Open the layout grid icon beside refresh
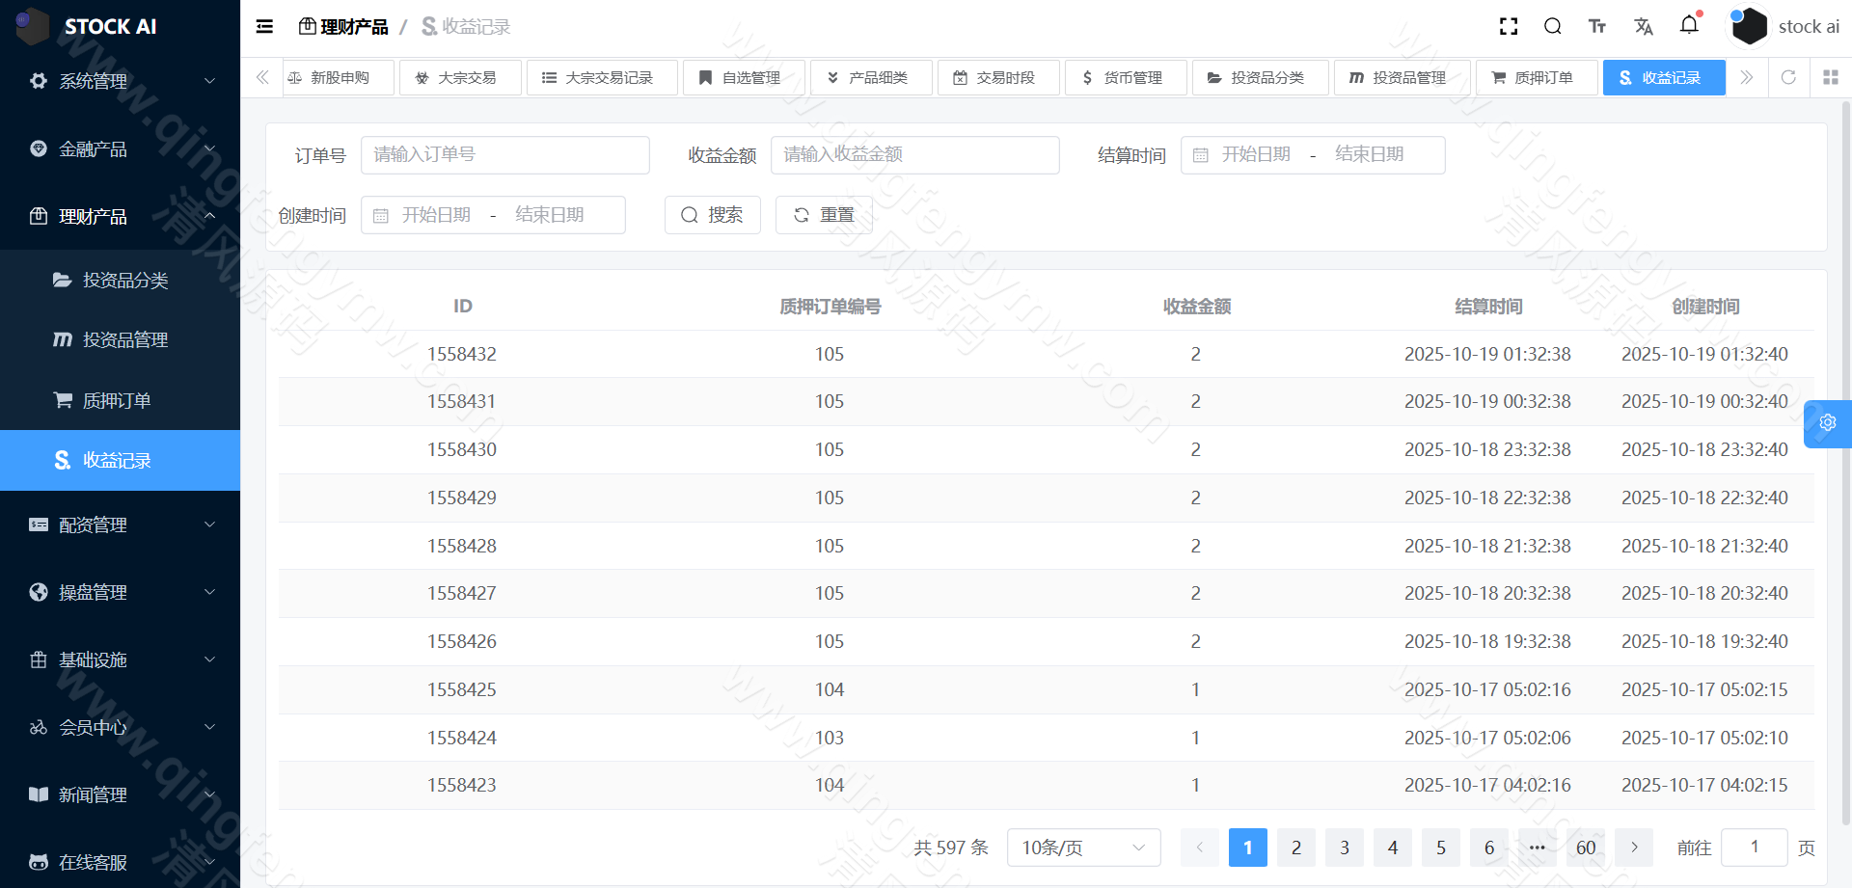This screenshot has height=888, width=1852. [1831, 77]
